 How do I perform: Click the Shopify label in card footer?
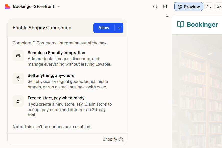tap(110, 139)
